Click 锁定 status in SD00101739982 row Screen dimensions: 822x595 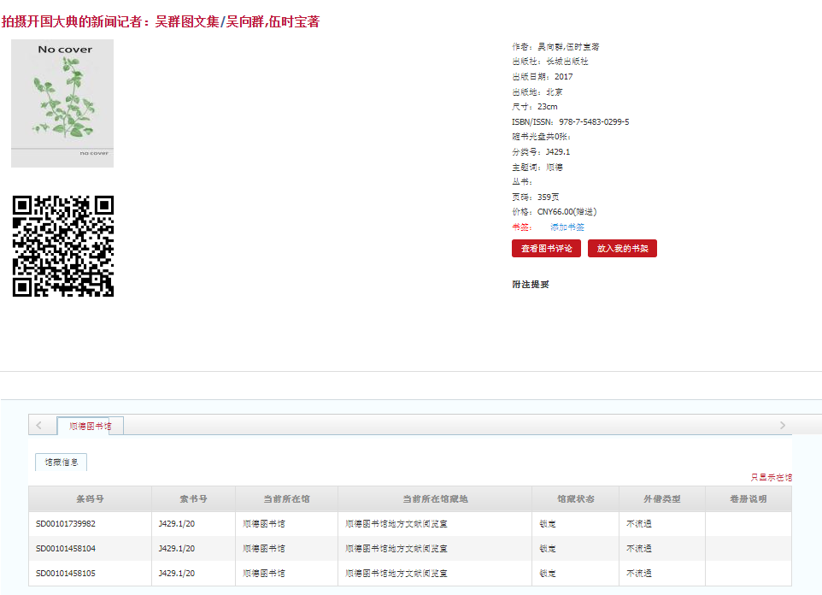click(548, 524)
